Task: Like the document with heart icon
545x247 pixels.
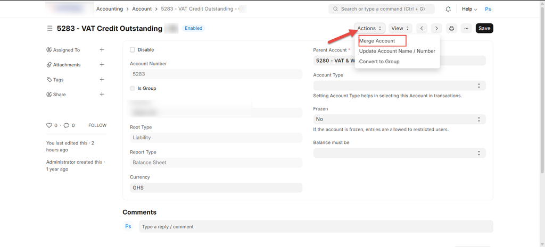Action: [x=49, y=125]
